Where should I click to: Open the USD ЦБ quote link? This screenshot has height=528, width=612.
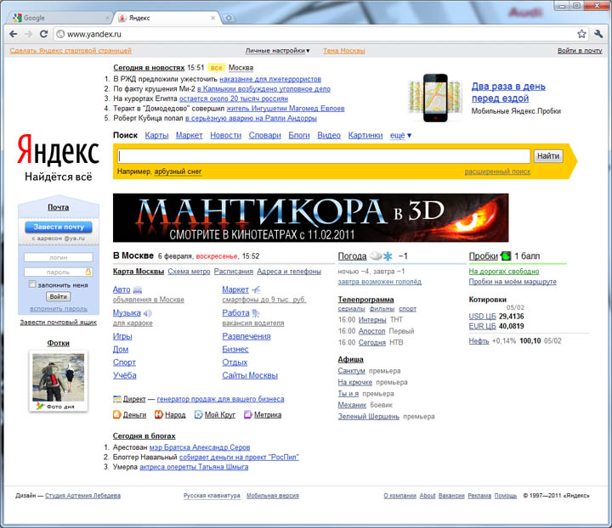coord(483,317)
